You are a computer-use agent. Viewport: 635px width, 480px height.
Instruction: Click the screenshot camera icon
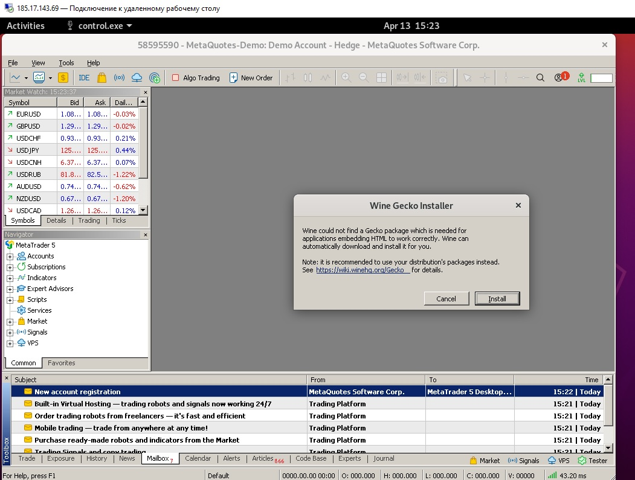coord(442,78)
